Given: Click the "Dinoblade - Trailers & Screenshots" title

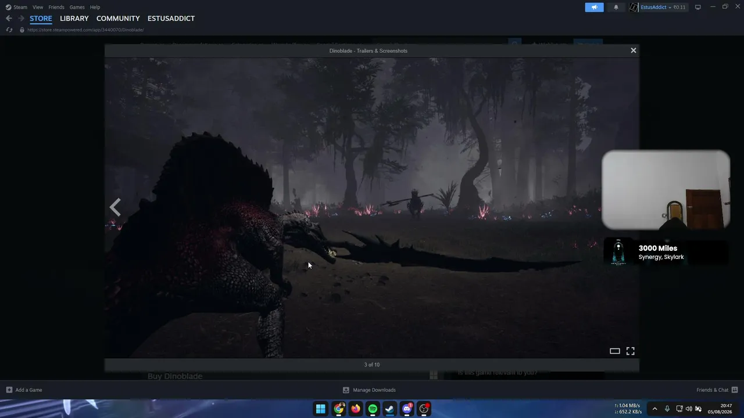Looking at the screenshot, I should [369, 51].
